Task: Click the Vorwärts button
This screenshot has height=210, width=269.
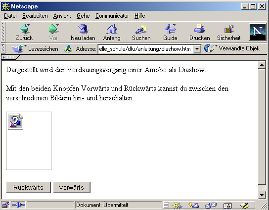Action: click(x=72, y=187)
